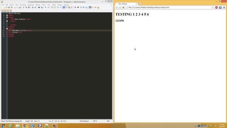Toggle Synchronize Horizontal Scrolling icon
Screen dimensions: 227x128
click(54, 7)
